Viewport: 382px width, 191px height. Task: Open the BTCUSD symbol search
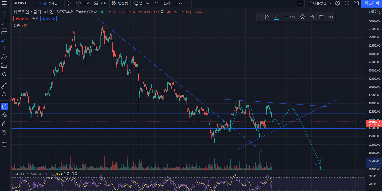20,3
